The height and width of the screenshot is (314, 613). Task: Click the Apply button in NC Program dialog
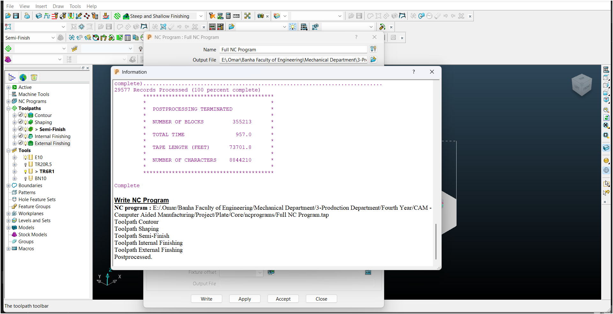pos(245,299)
